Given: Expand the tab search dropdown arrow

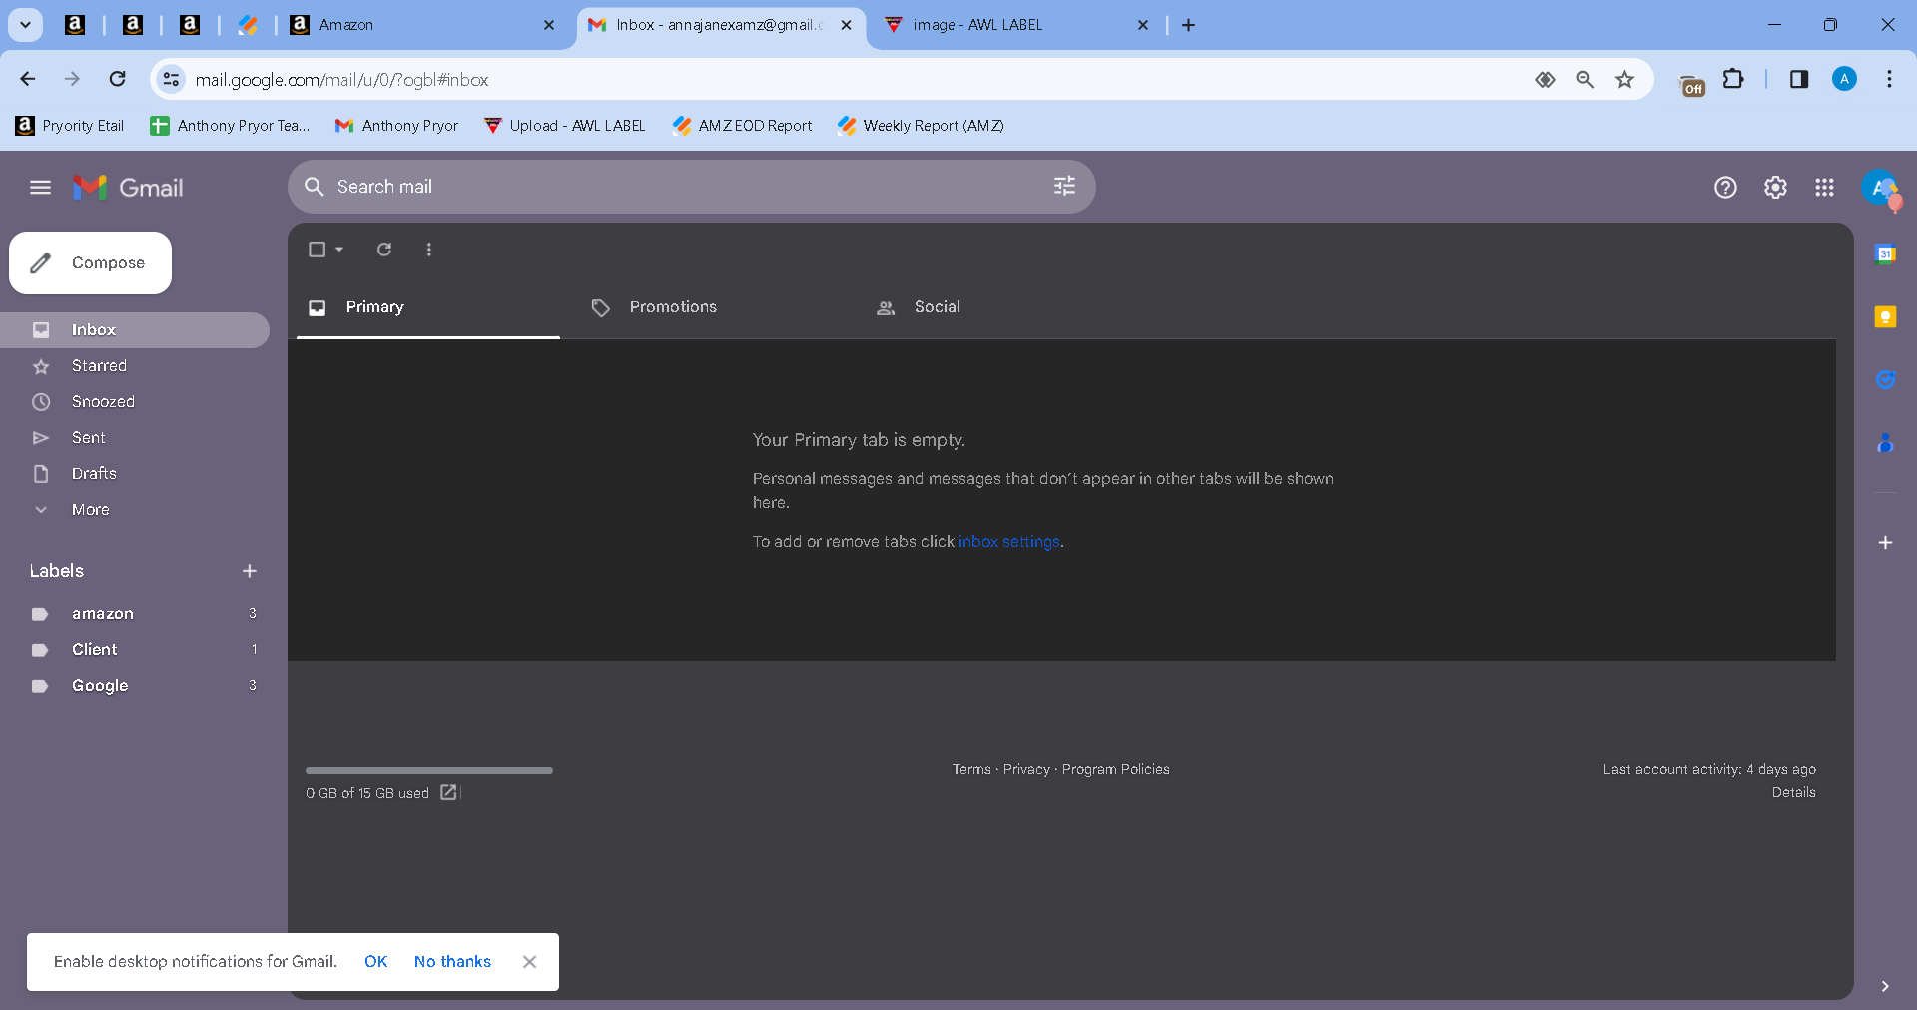Looking at the screenshot, I should pos(26,25).
